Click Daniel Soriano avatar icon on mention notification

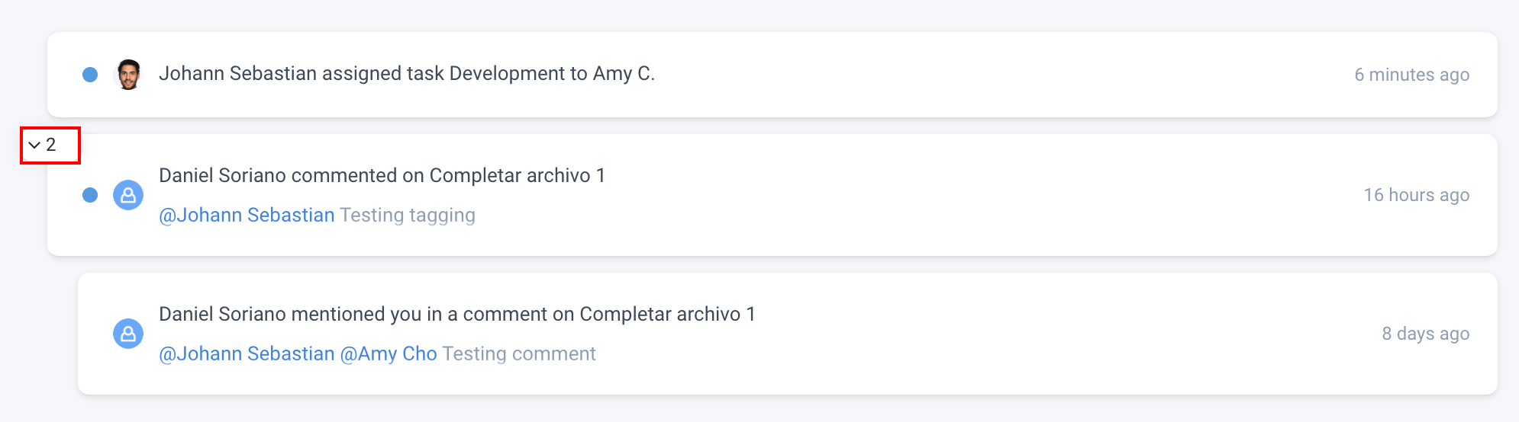128,334
